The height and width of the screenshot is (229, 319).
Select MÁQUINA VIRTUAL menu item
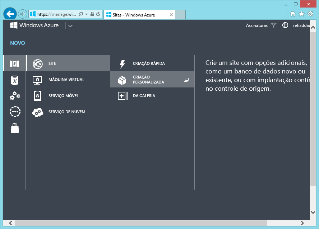coord(68,80)
